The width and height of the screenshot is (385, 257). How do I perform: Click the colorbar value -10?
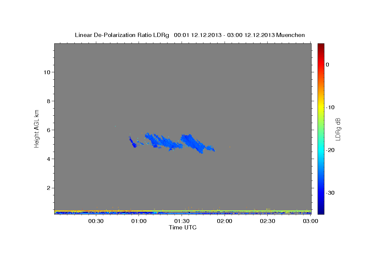[x=330, y=107]
